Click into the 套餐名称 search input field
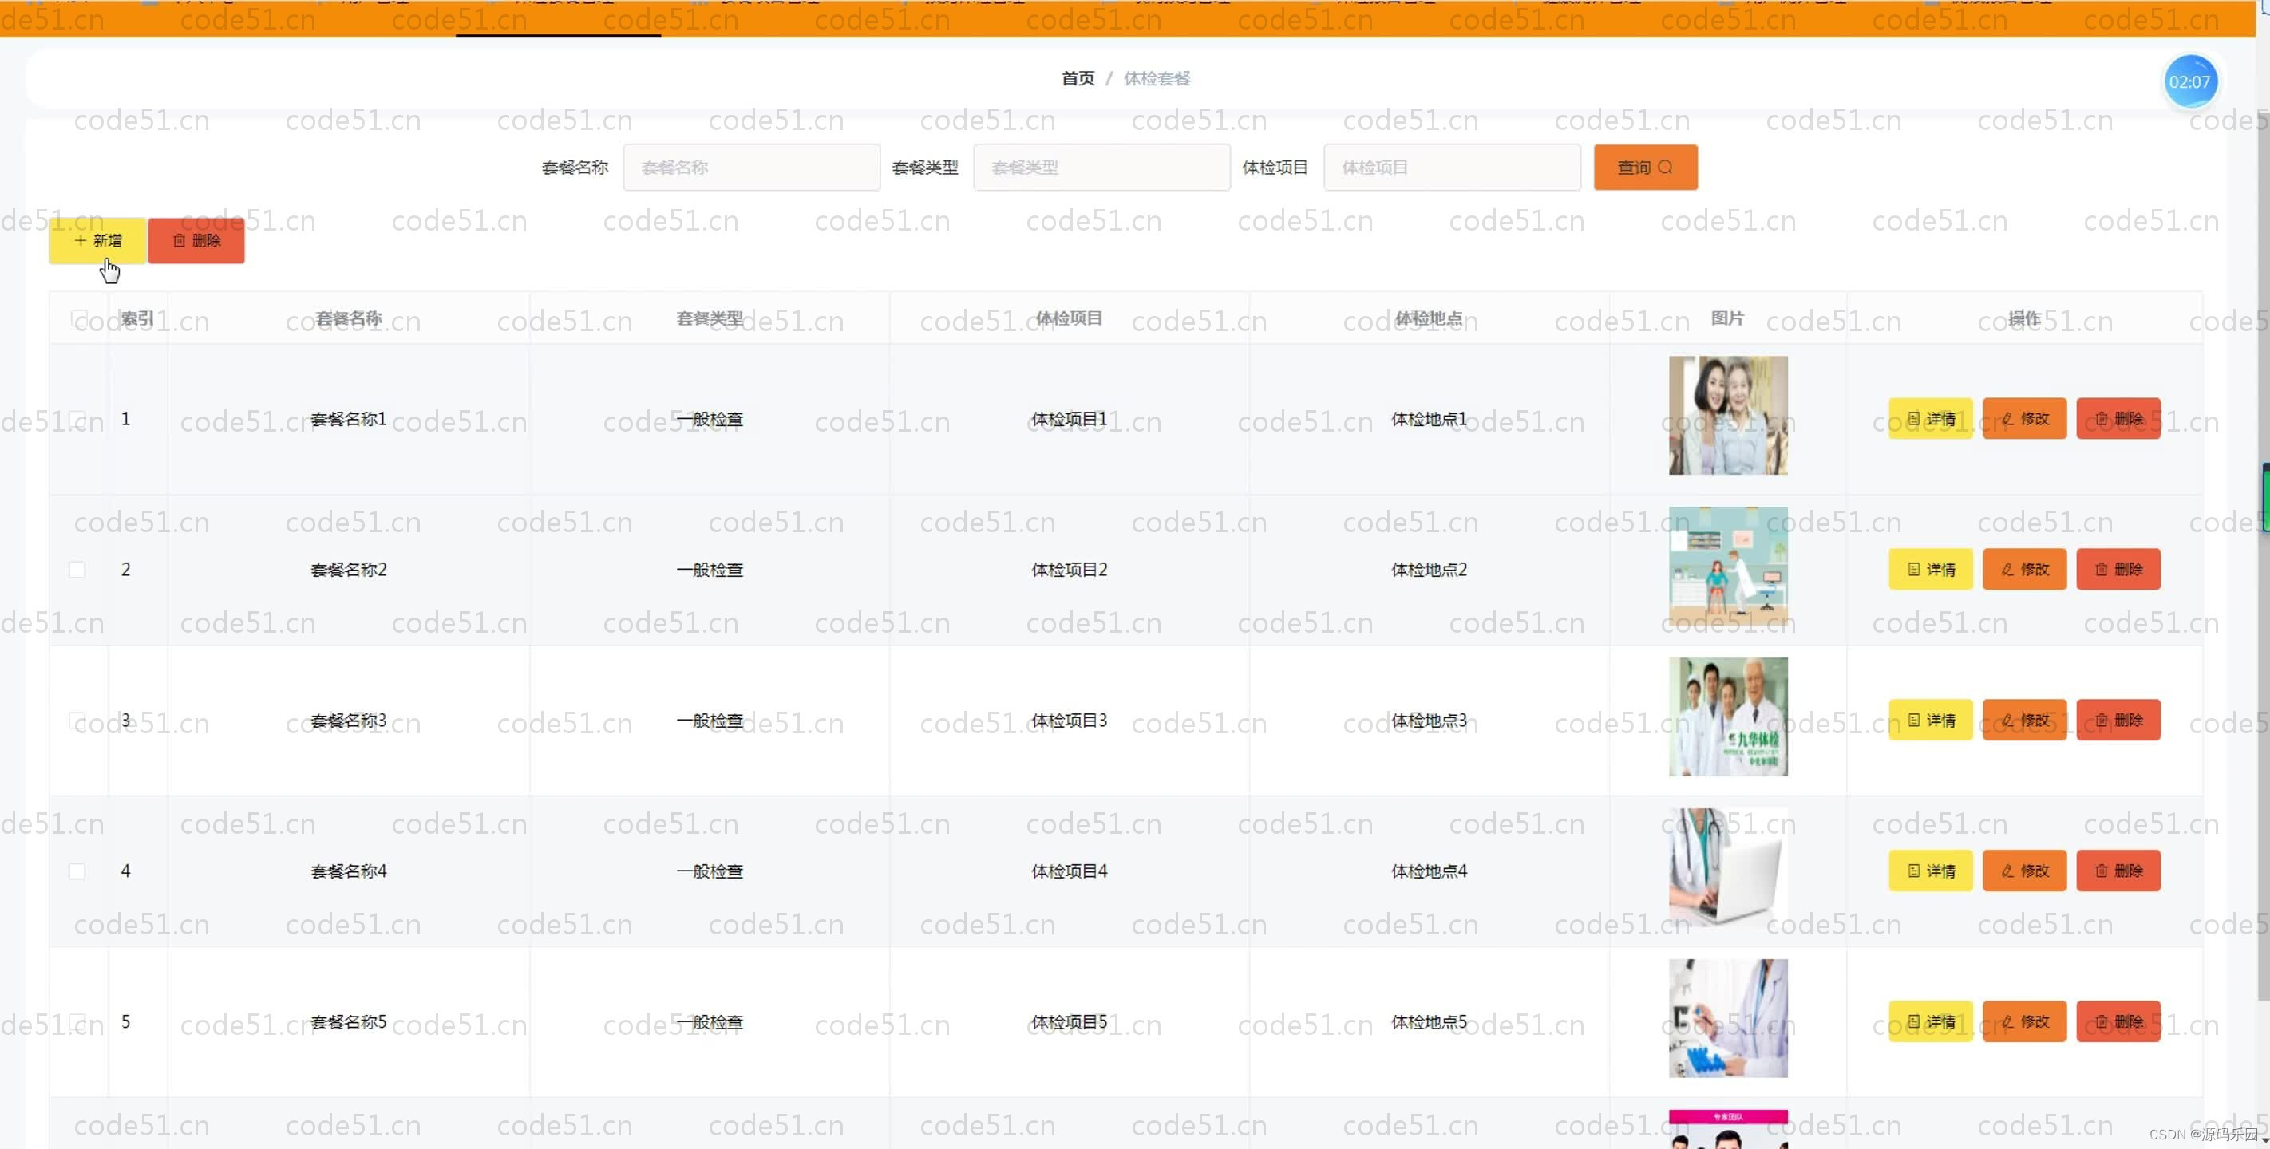Screen dimensions: 2270x1149 [x=751, y=167]
